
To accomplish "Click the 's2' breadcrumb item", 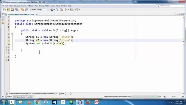I will click(x=69, y=94).
